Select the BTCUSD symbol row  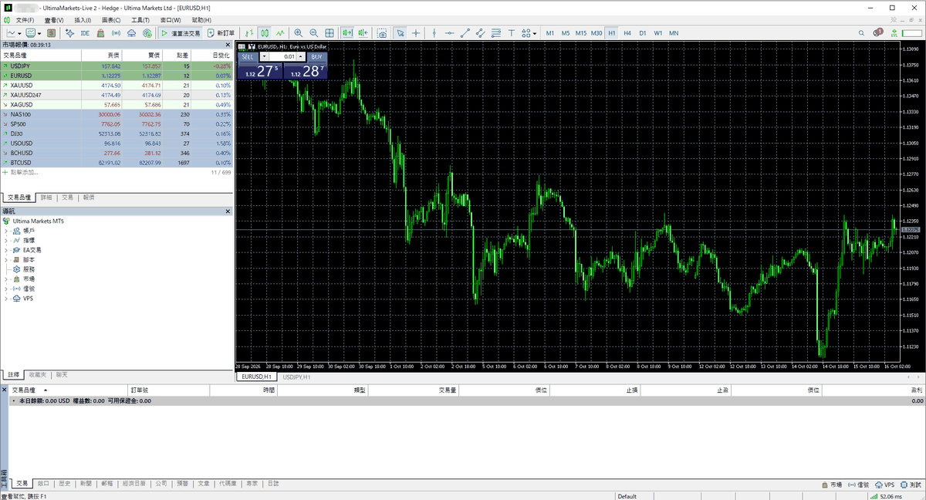117,163
